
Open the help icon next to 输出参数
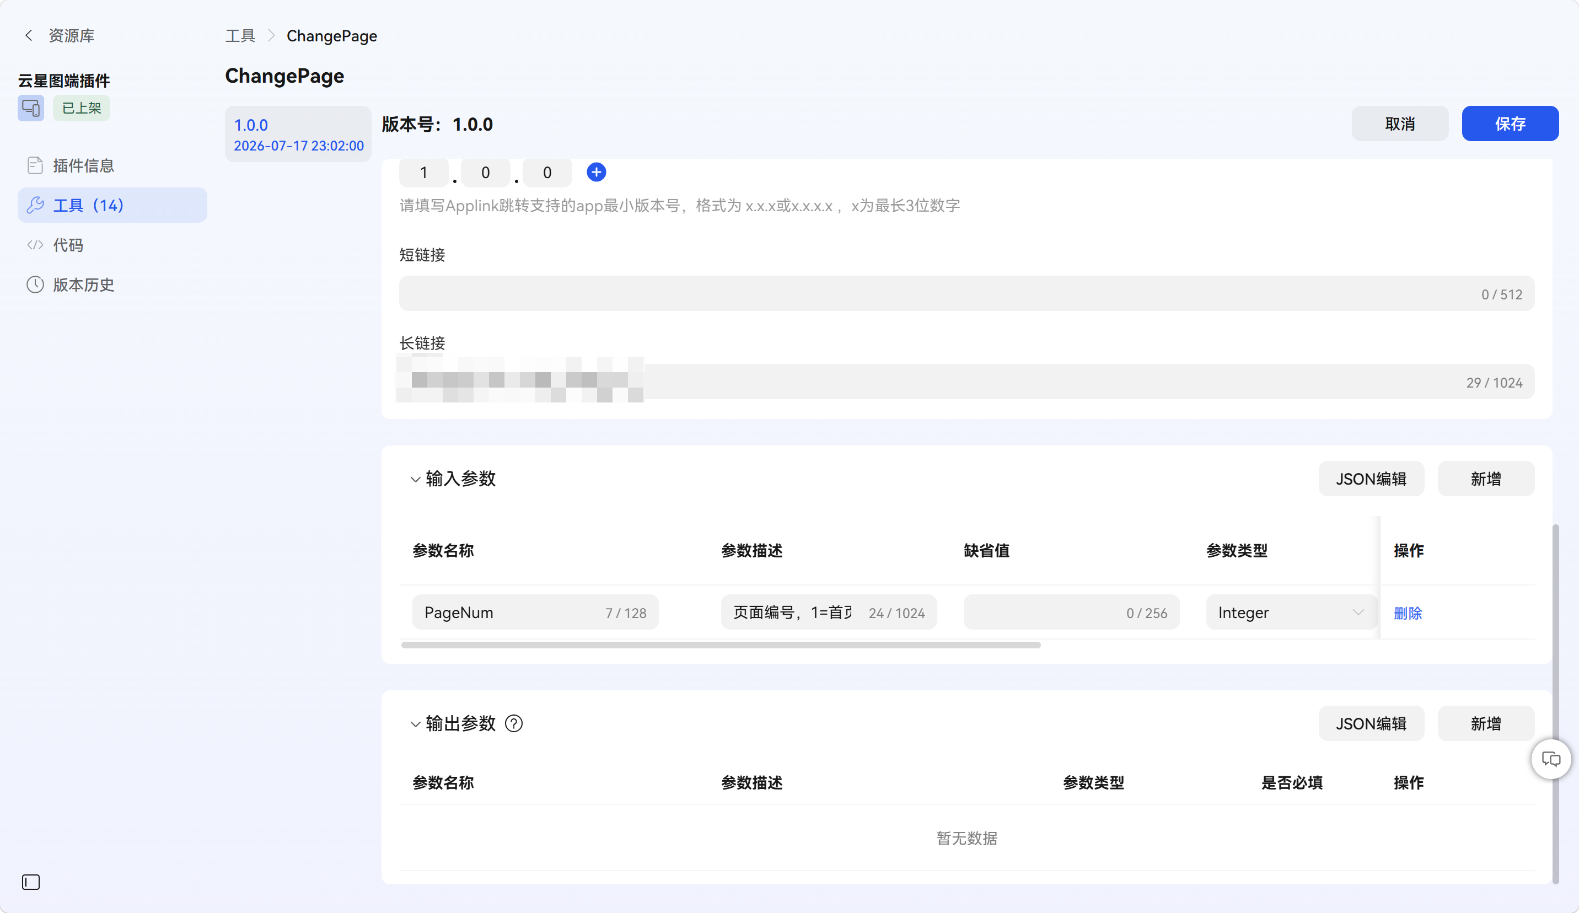point(514,724)
